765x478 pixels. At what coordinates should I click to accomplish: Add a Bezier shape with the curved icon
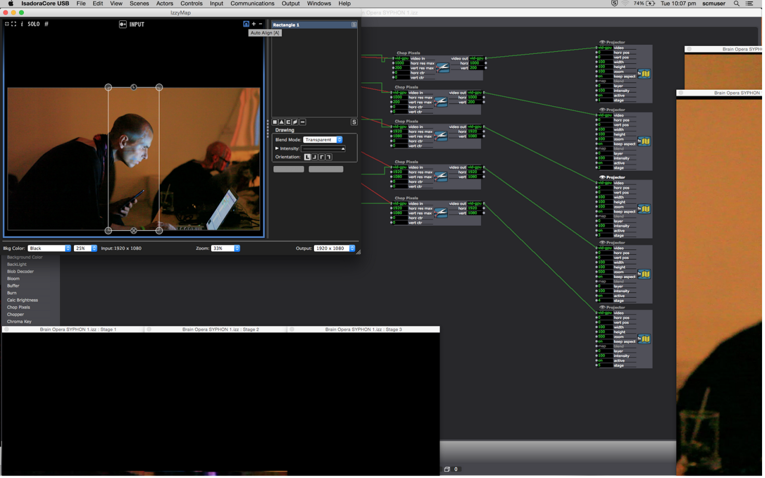click(295, 122)
